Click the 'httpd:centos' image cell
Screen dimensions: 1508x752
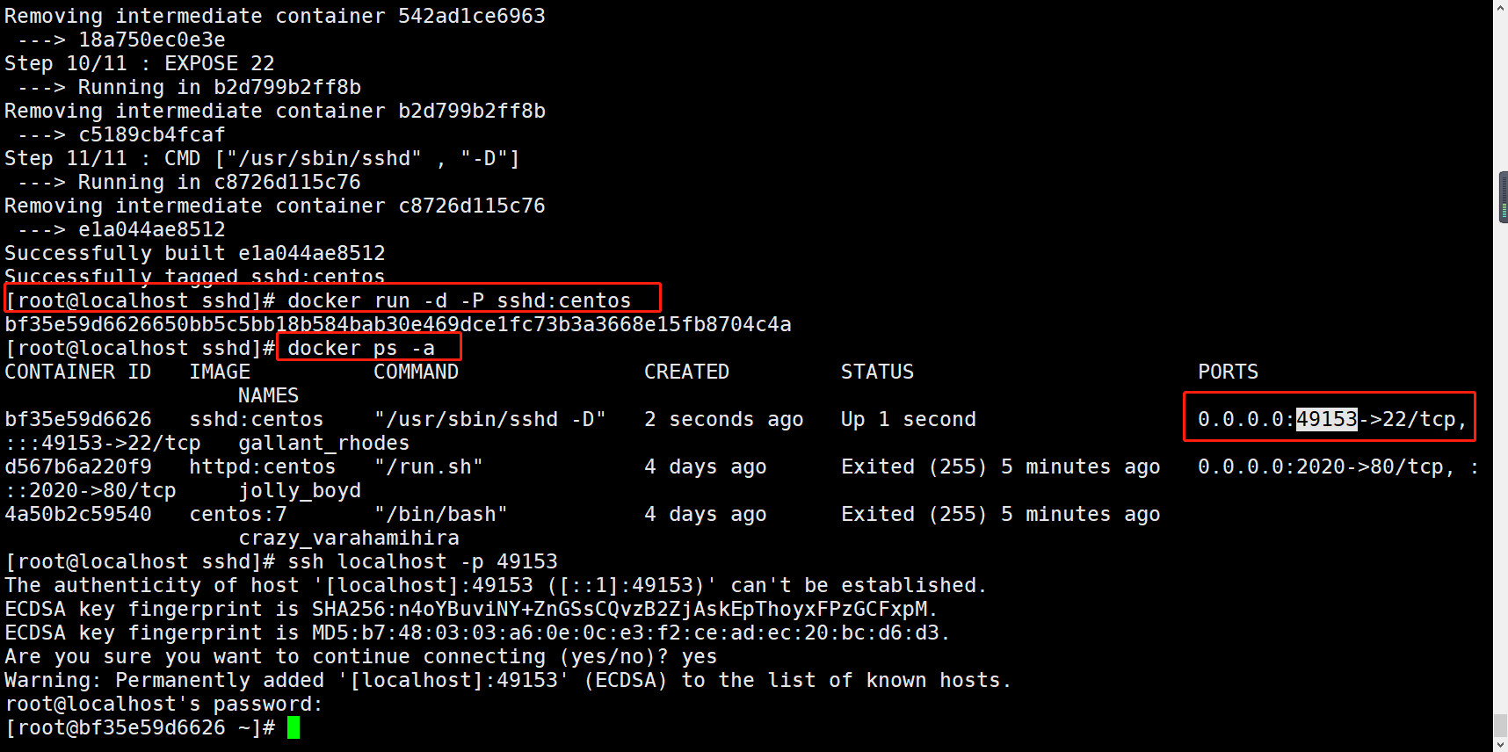pyautogui.click(x=263, y=466)
